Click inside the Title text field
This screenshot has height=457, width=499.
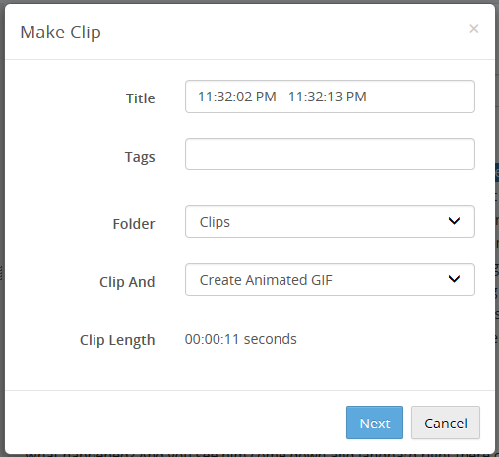[x=330, y=97]
